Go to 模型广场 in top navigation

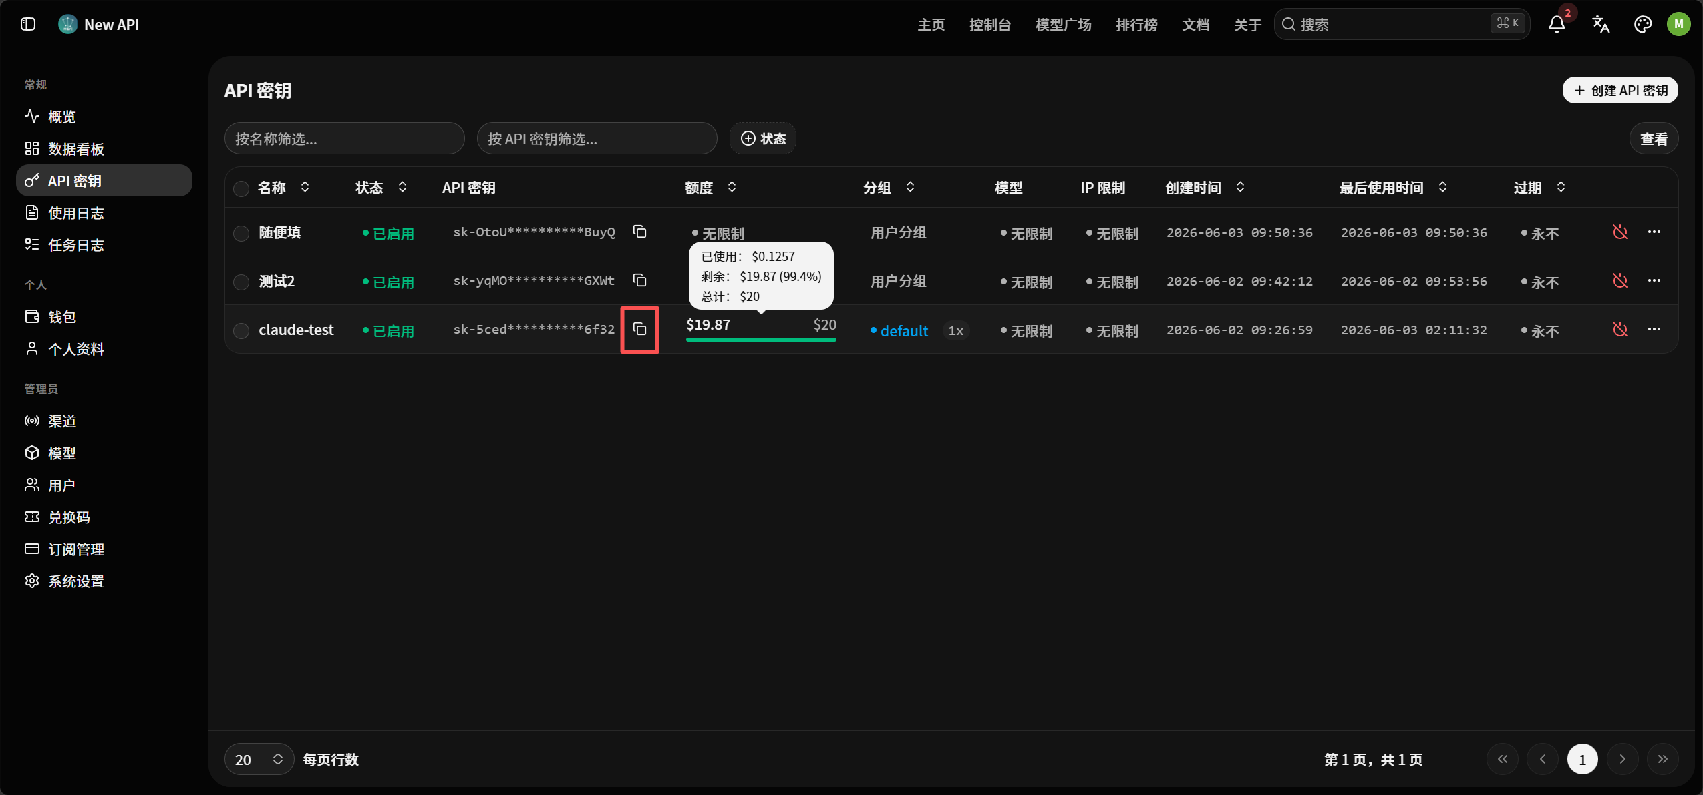point(1064,25)
